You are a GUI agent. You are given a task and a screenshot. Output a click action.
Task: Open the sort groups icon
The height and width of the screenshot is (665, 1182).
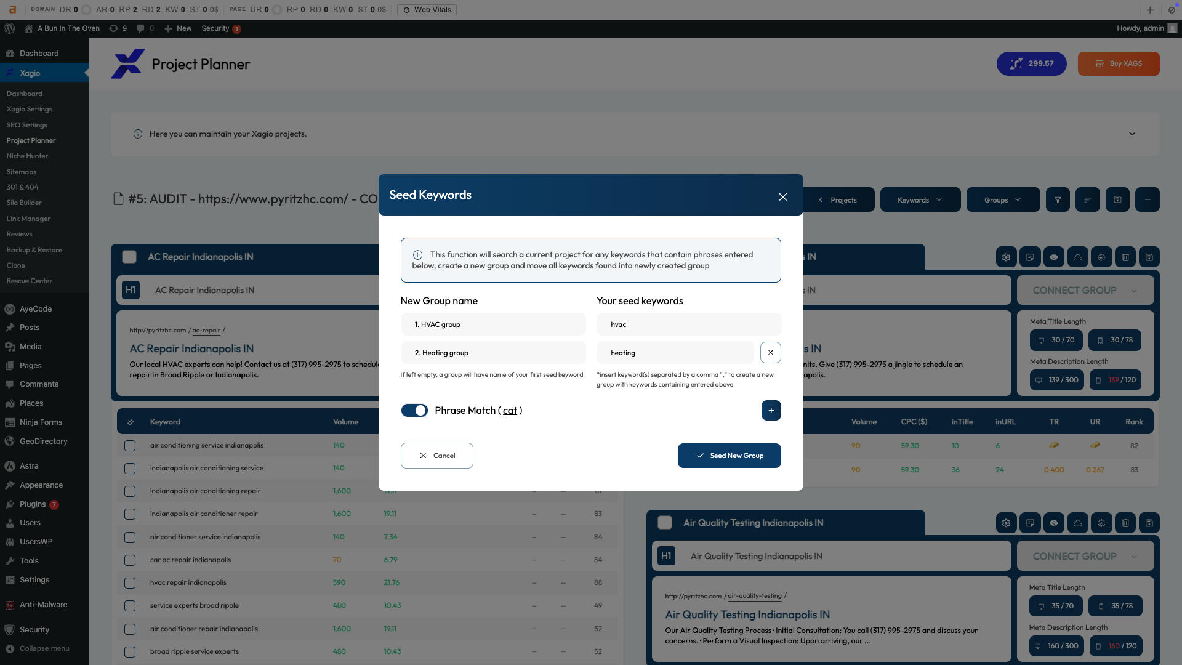pos(1087,200)
